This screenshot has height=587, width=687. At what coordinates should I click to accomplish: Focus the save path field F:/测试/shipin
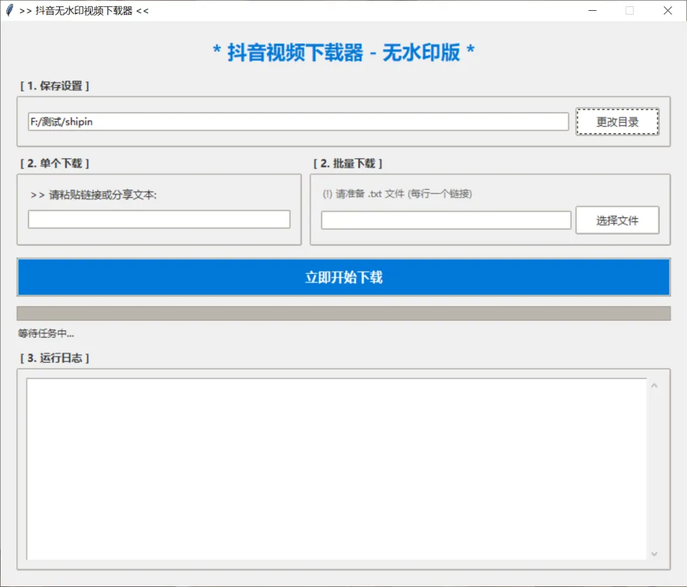point(298,121)
